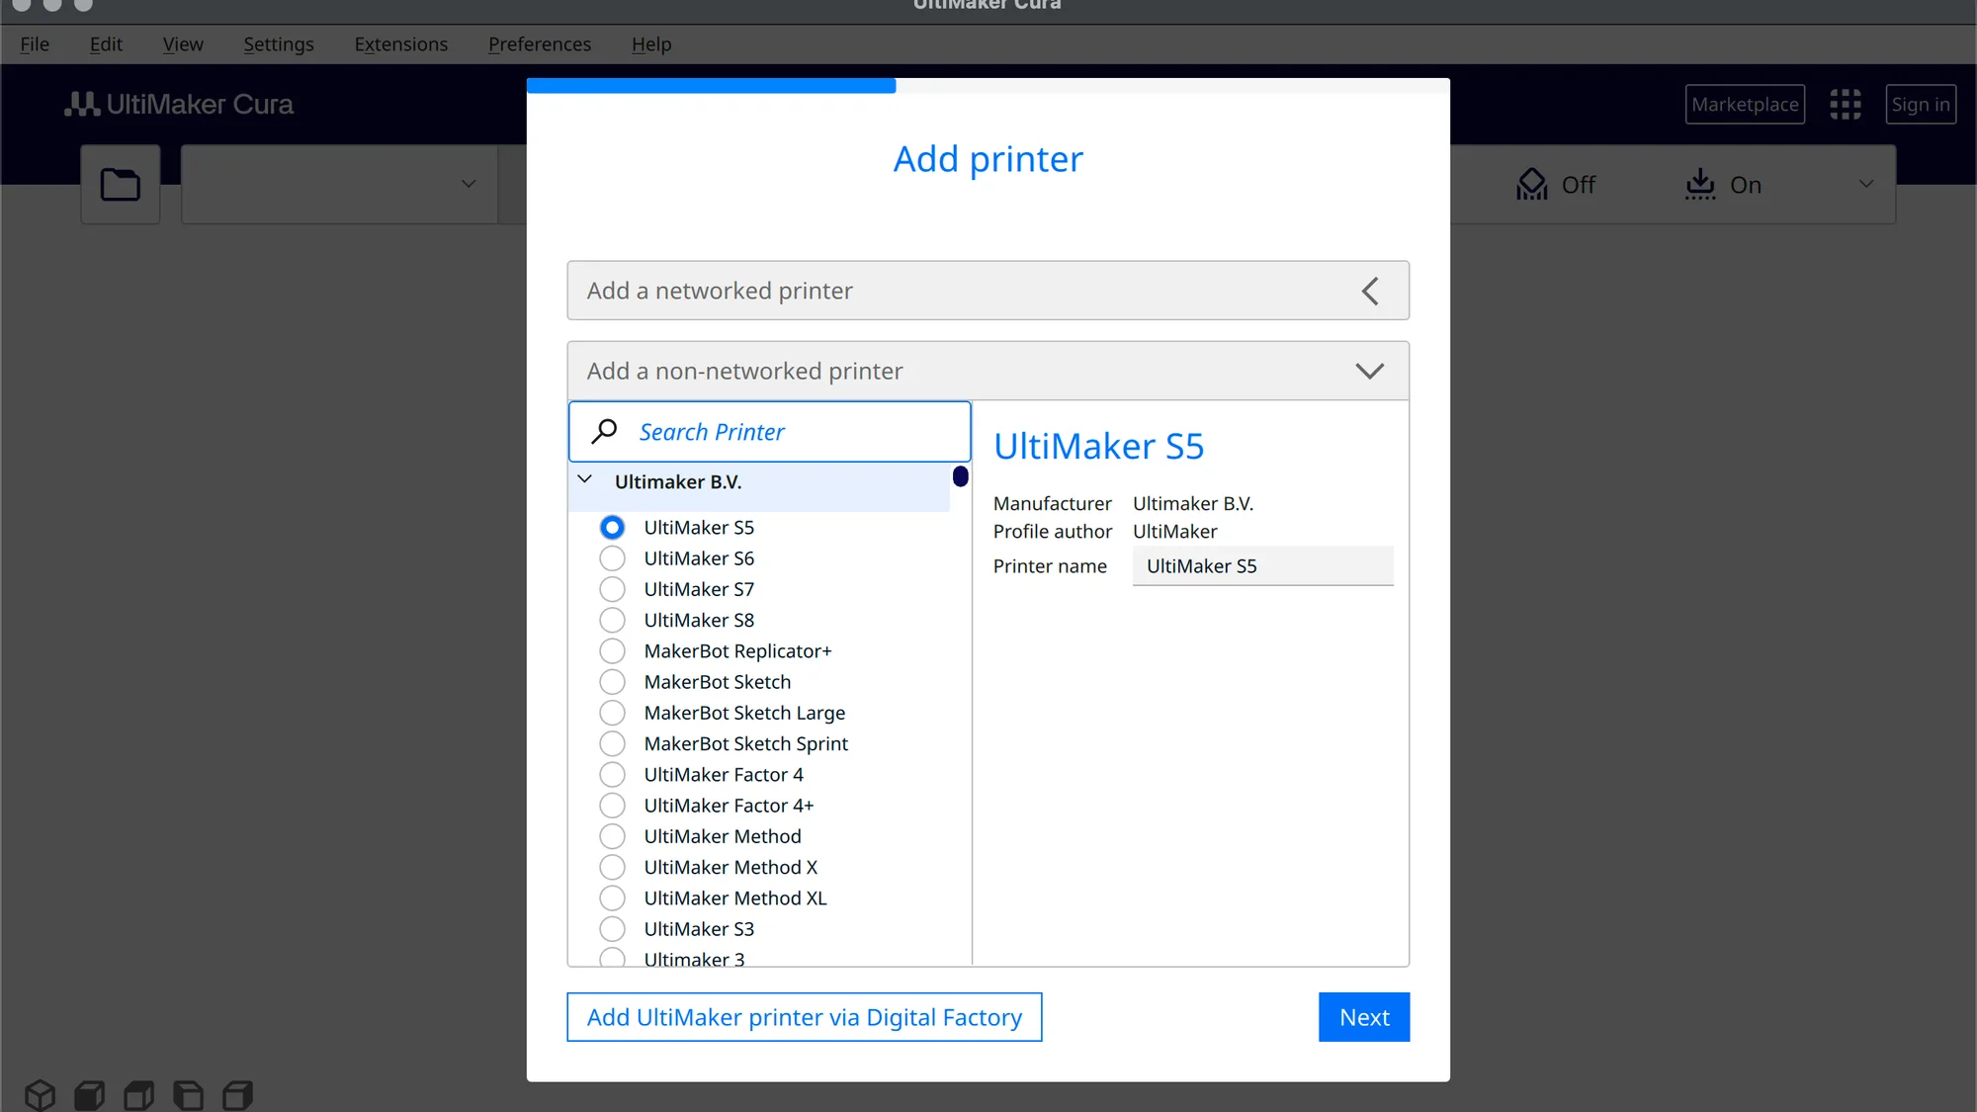Select UltiMaker Factor 4+ radio button

(x=612, y=805)
